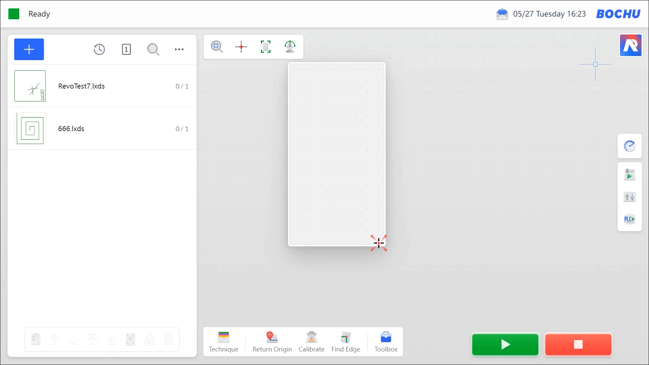Screen dimensions: 649x365
Task: Click Return Origin
Action: (x=272, y=342)
